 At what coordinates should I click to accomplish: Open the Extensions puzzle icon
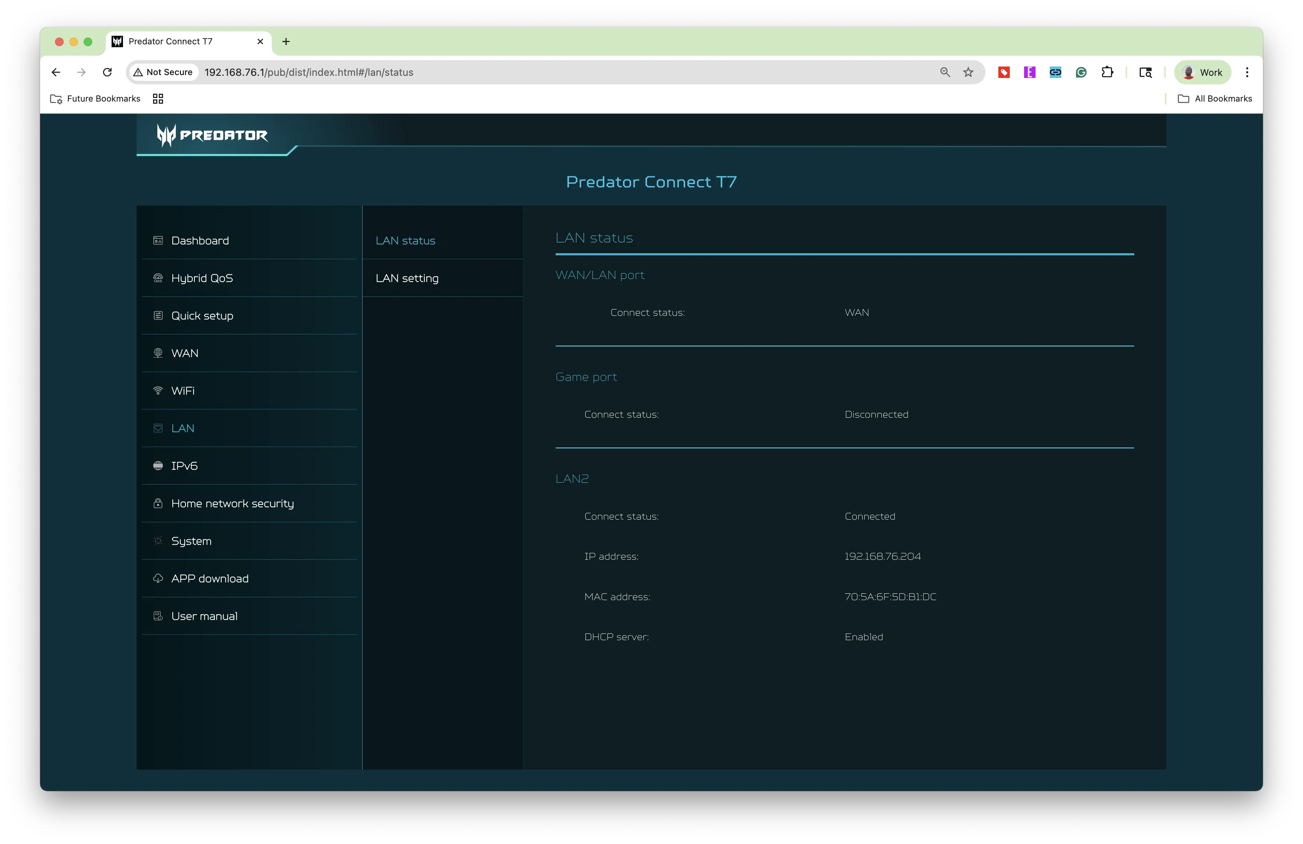[1107, 72]
